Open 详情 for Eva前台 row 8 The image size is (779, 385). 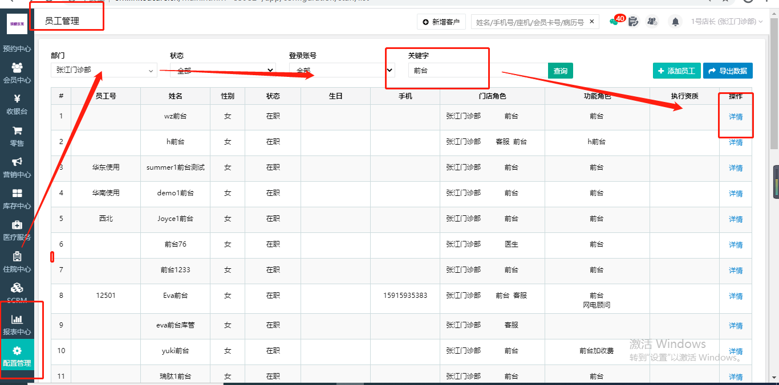pos(736,296)
